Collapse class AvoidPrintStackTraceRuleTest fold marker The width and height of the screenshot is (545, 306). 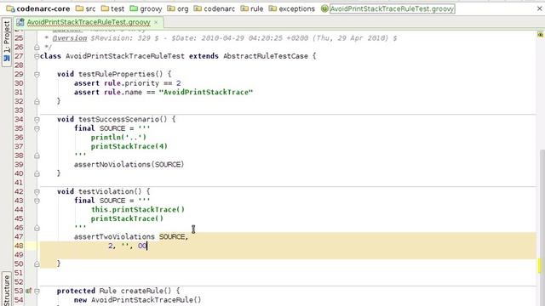pyautogui.click(x=37, y=56)
